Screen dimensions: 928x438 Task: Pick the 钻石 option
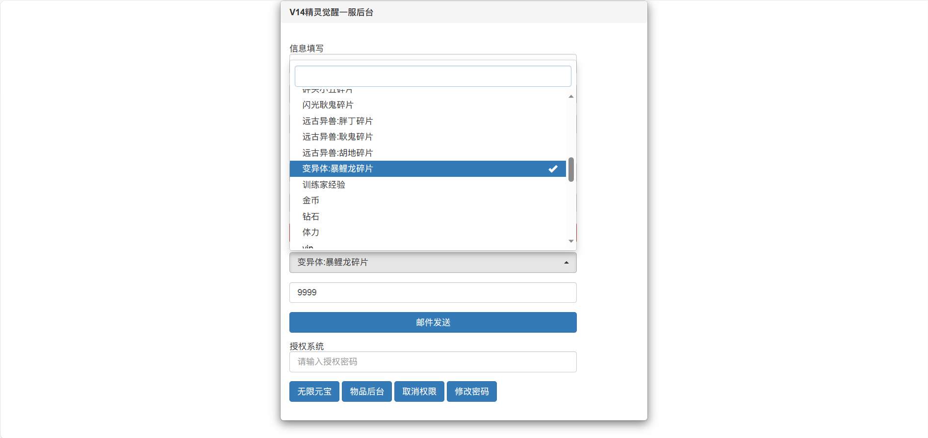click(311, 217)
